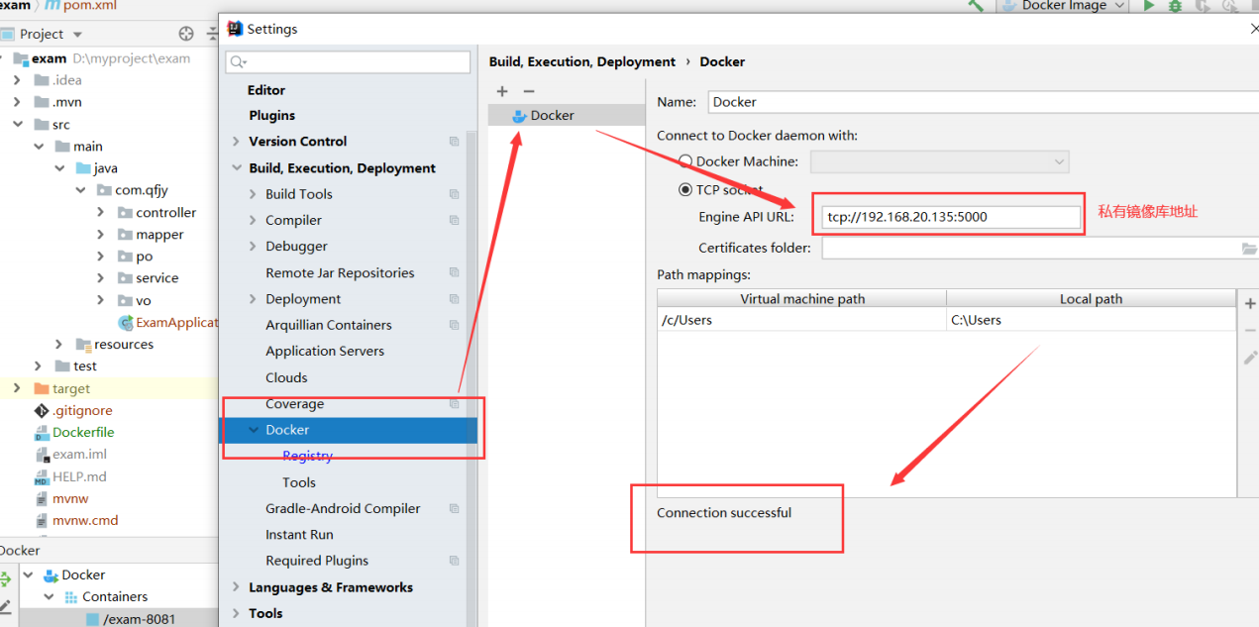
Task: Click the Name field containing Docker
Action: pyautogui.click(x=982, y=102)
